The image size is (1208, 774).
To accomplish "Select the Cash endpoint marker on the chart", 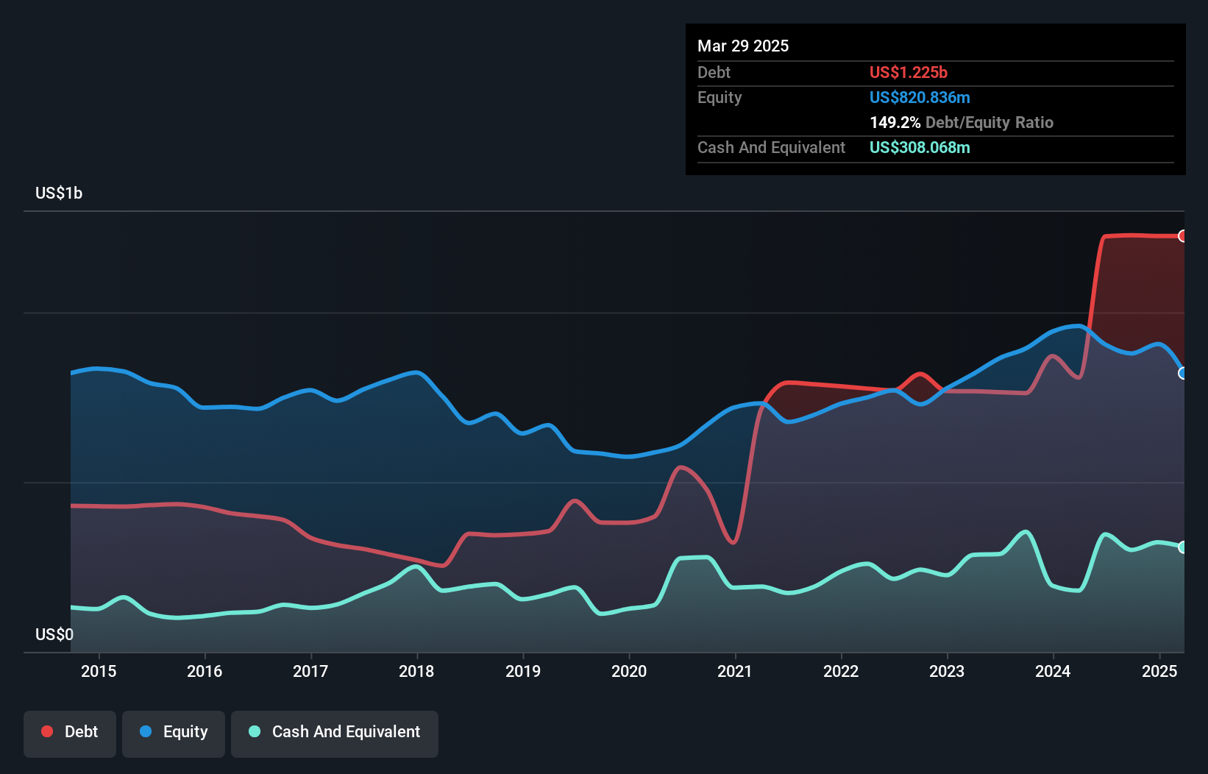I will (x=1182, y=547).
